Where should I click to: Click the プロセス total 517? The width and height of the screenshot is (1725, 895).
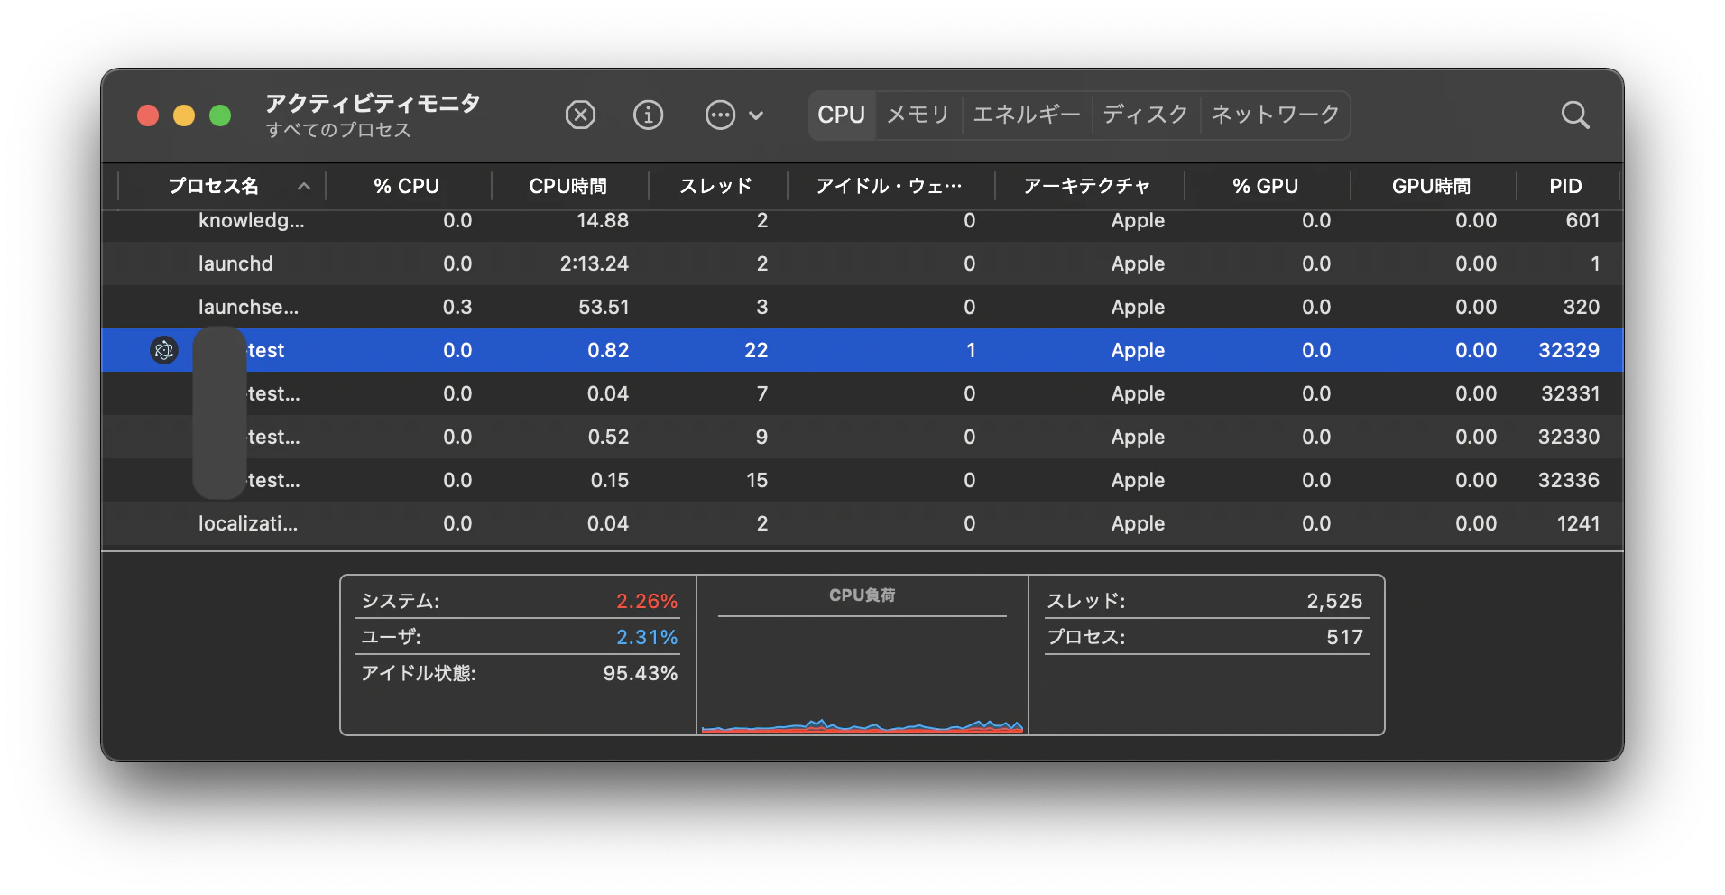[1344, 637]
